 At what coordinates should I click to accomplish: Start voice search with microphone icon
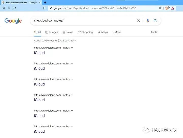(148, 21)
